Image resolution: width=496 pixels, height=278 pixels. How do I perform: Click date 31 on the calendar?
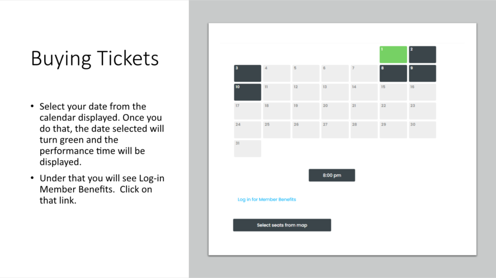coord(248,149)
